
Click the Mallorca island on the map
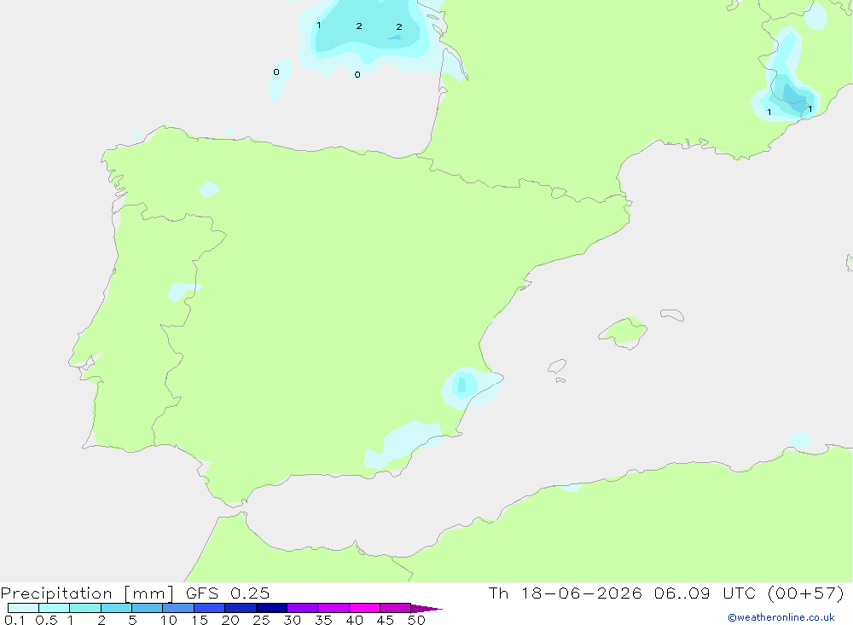coord(624,332)
